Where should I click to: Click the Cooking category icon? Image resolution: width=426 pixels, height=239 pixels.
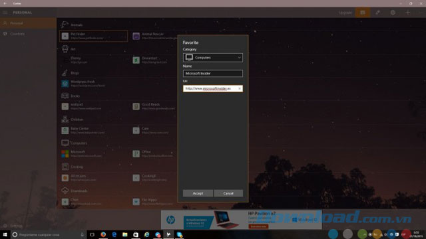pyautogui.click(x=65, y=167)
